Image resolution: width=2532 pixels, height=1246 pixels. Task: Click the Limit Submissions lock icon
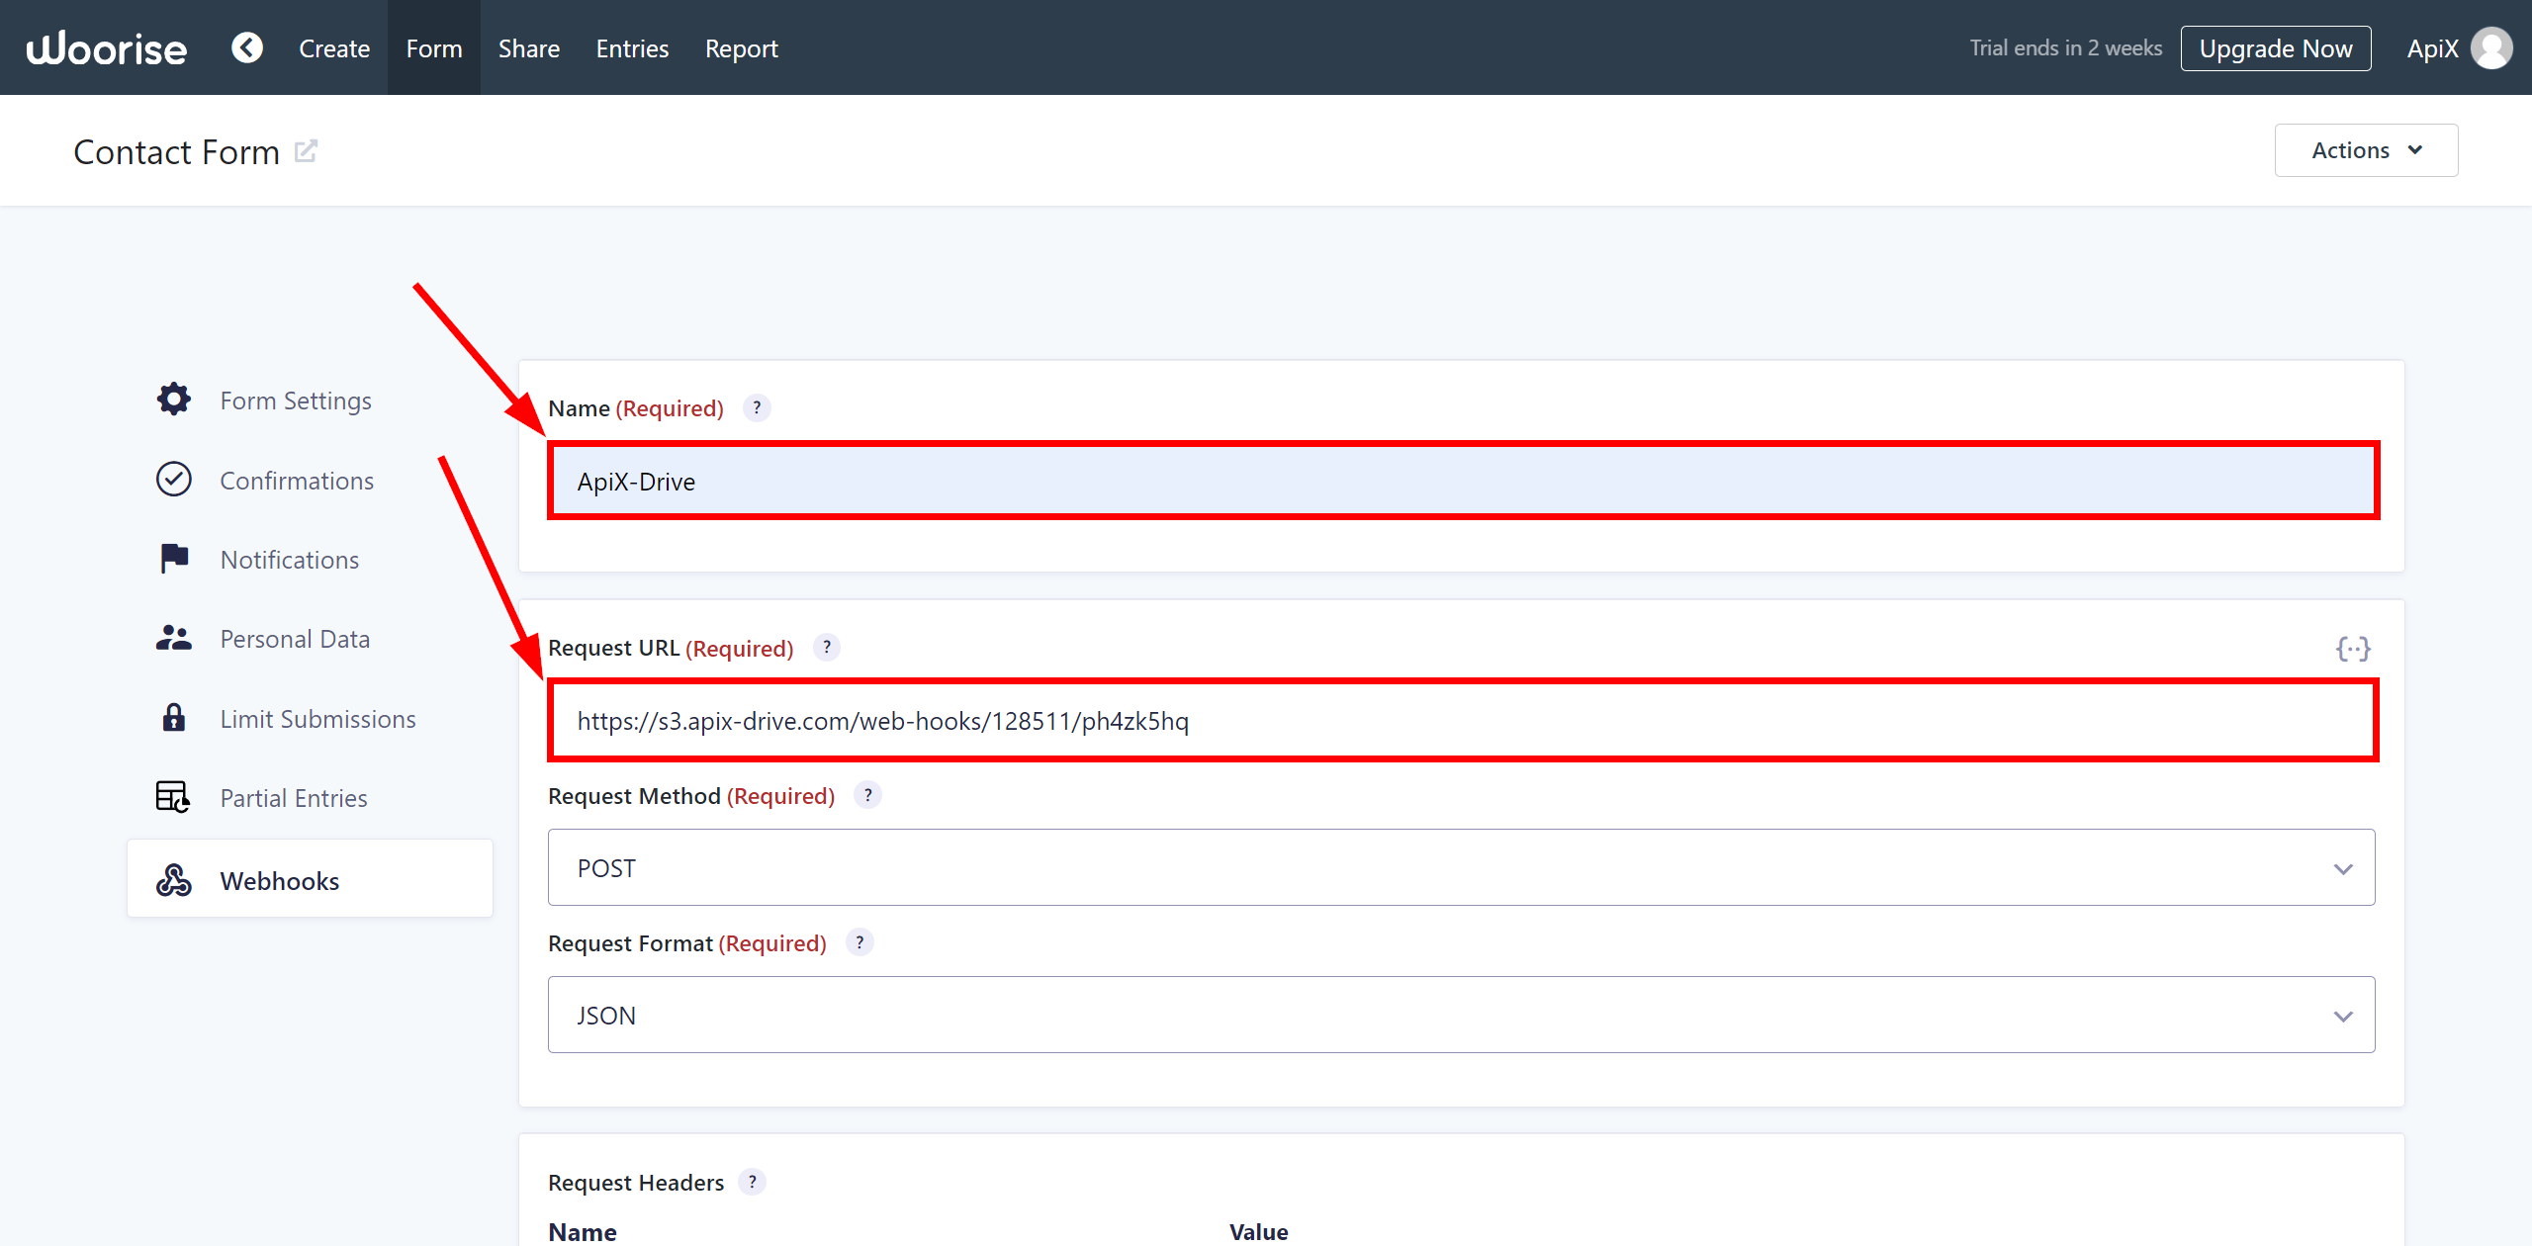point(174,717)
